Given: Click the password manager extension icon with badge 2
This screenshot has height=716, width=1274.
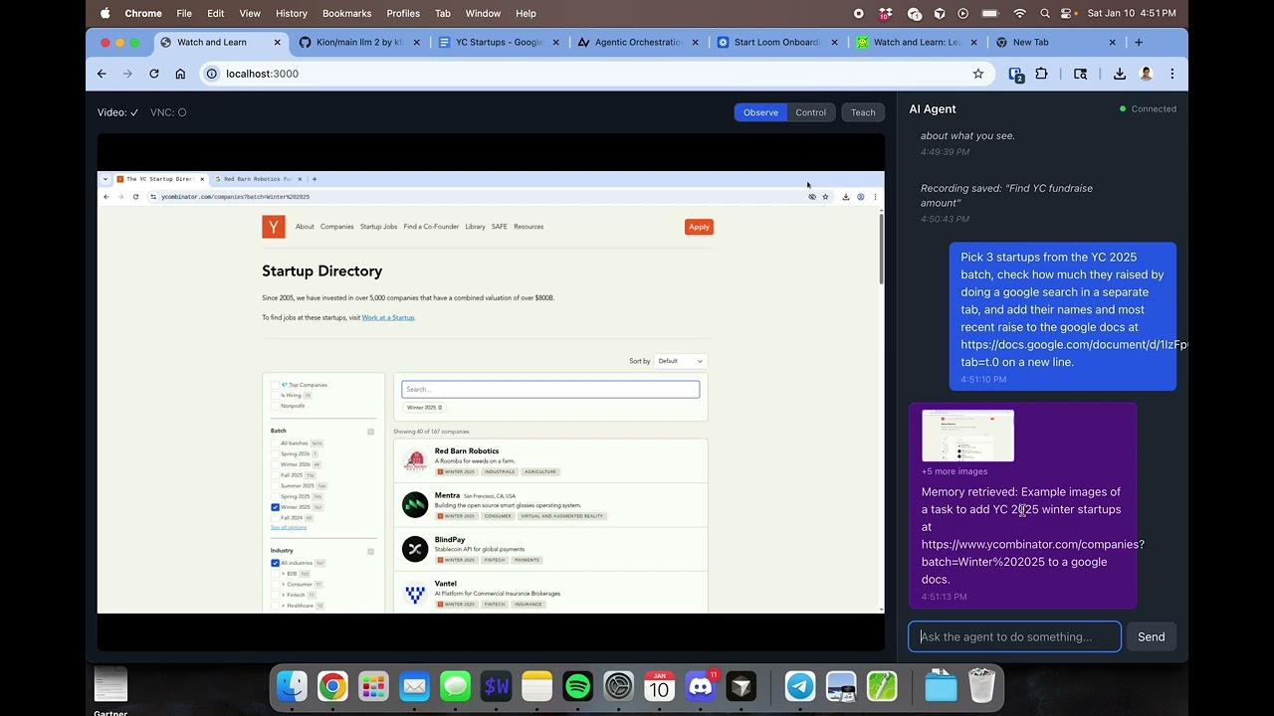Looking at the screenshot, I should pos(1016,74).
